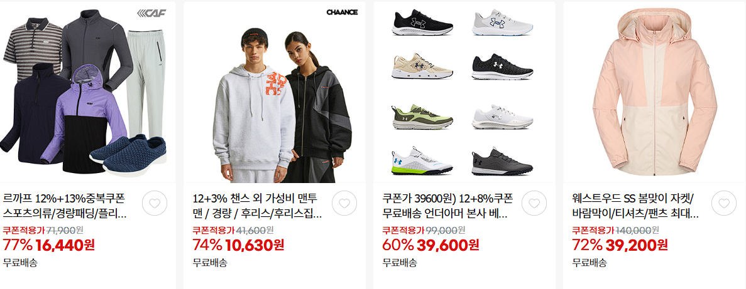
Task: Click the 39,600원 price on sneakers listing
Action: (447, 245)
